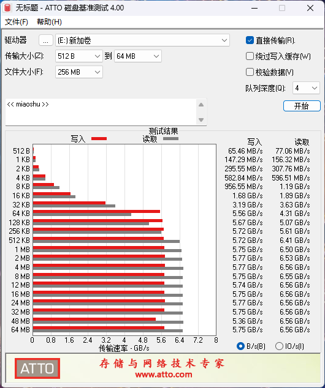Uncheck the 直接传输(R) checkbox

tap(250, 40)
